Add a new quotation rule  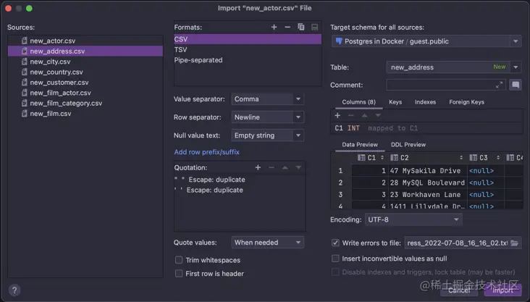click(x=258, y=167)
